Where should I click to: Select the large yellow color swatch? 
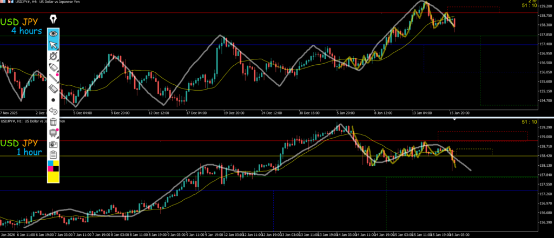(53, 177)
